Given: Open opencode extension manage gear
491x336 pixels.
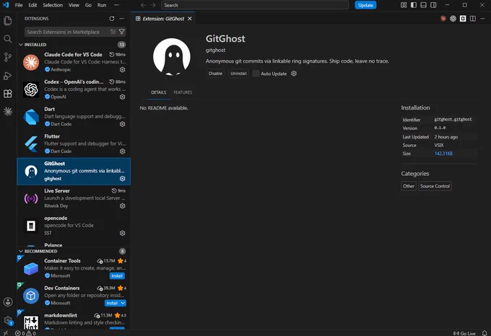Looking at the screenshot, I should pyautogui.click(x=123, y=233).
